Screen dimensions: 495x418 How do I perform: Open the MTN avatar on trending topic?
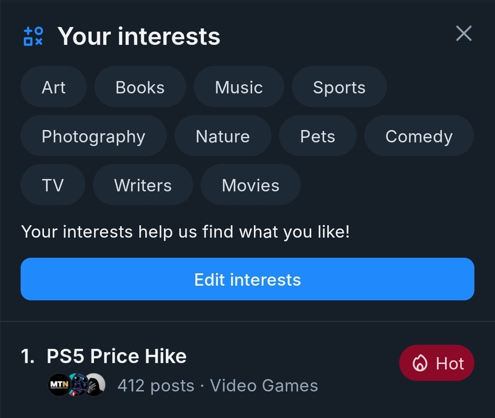(x=59, y=385)
